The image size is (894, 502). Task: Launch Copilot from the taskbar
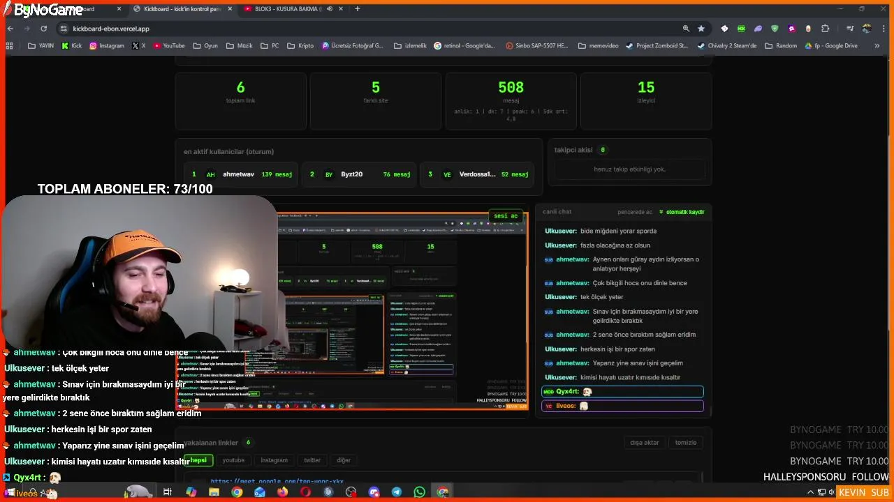point(191,492)
